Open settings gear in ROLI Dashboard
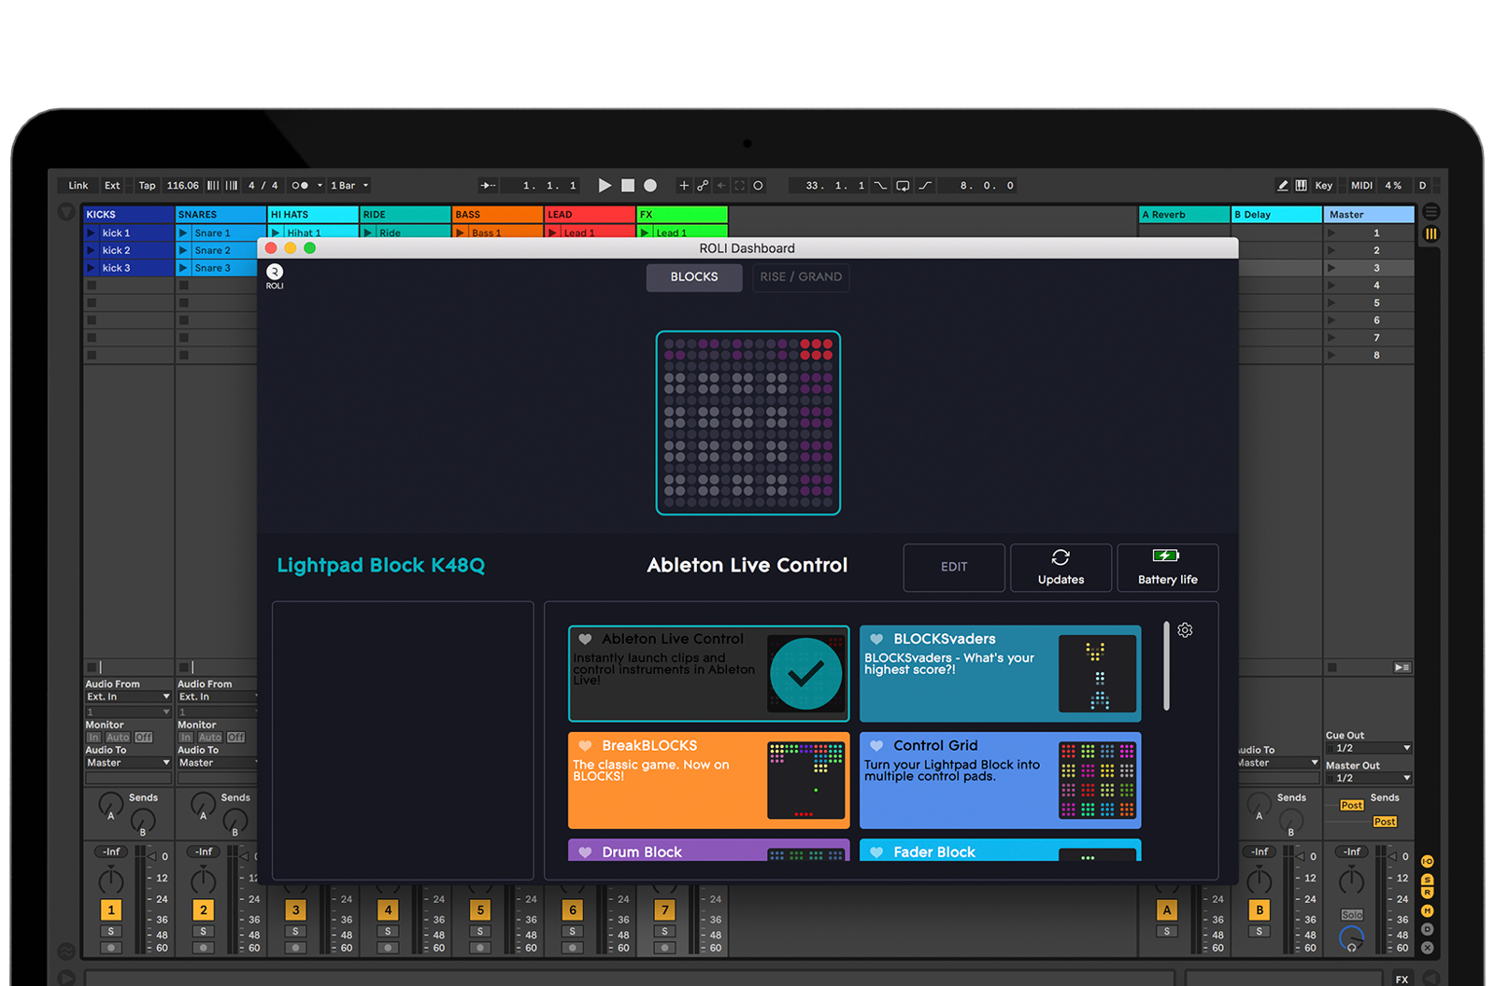This screenshot has height=986, width=1495. (1185, 630)
